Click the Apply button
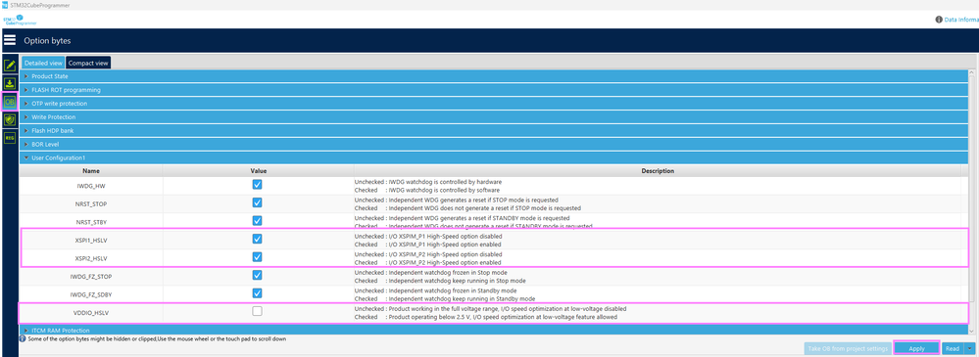The width and height of the screenshot is (979, 357). [916, 349]
